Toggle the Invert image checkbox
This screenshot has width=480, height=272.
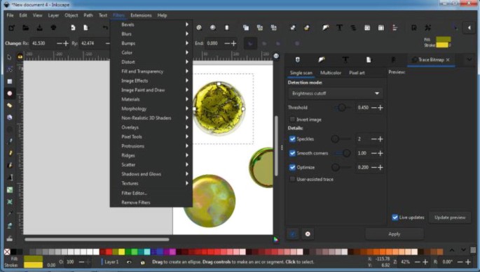pos(292,120)
